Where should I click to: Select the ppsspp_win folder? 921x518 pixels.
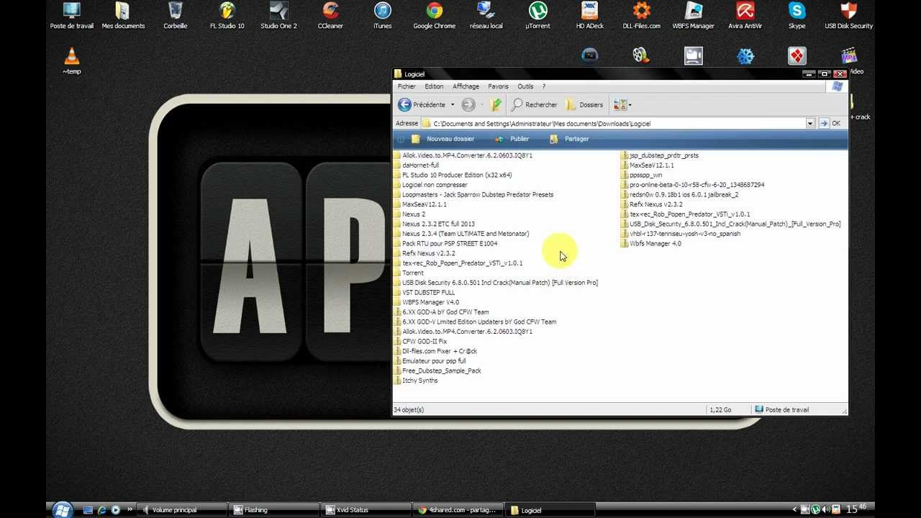(x=641, y=175)
